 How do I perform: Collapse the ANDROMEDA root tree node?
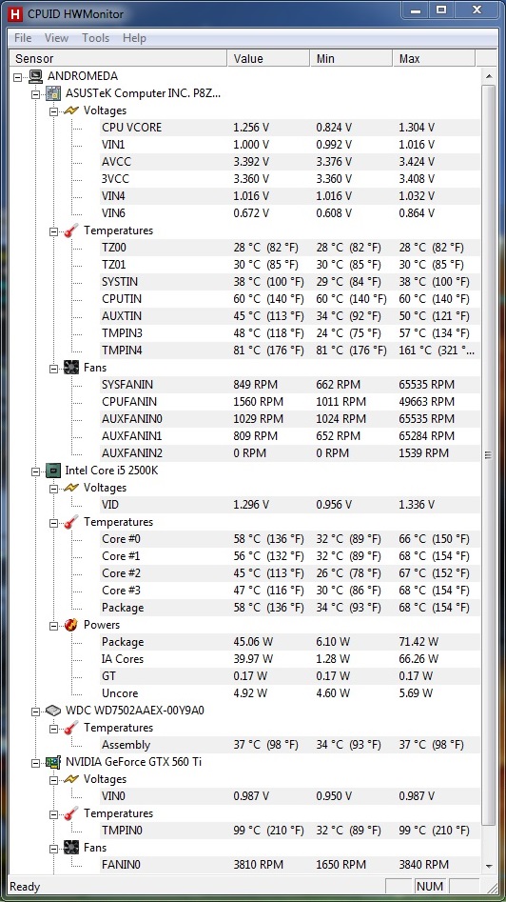pyautogui.click(x=18, y=76)
